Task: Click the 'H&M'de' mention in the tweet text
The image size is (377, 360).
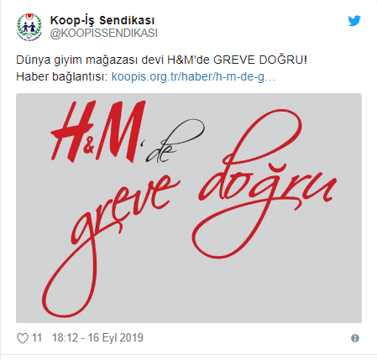Action: (188, 60)
